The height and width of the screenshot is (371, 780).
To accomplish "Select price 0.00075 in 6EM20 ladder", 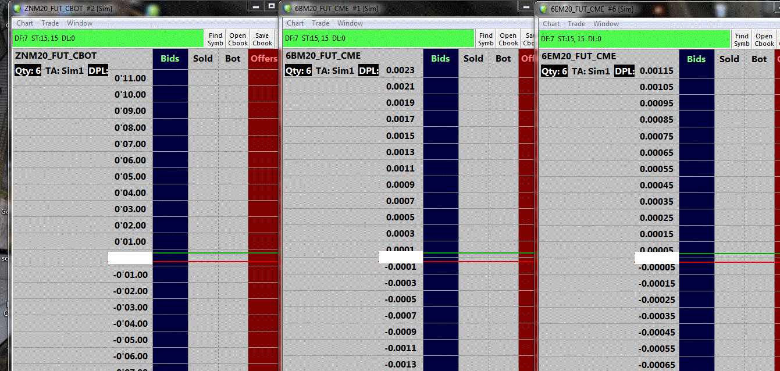I will (x=657, y=137).
